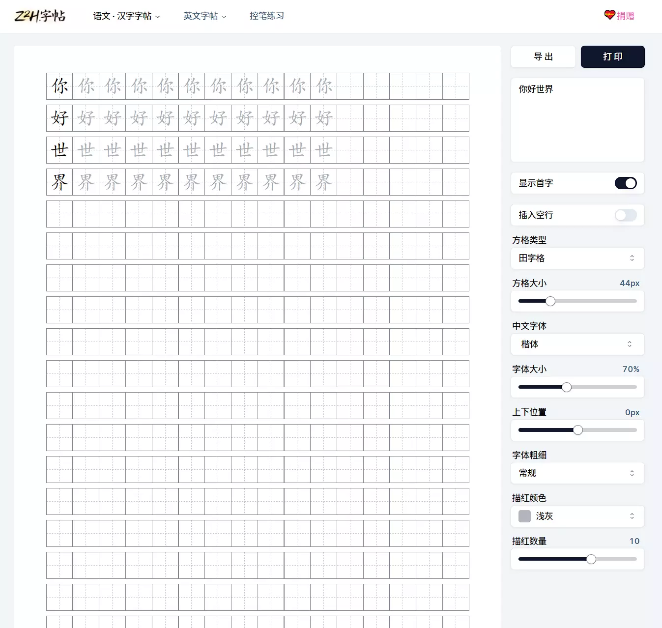Click the text area containing 你好世界
This screenshot has height=628, width=662.
577,120
